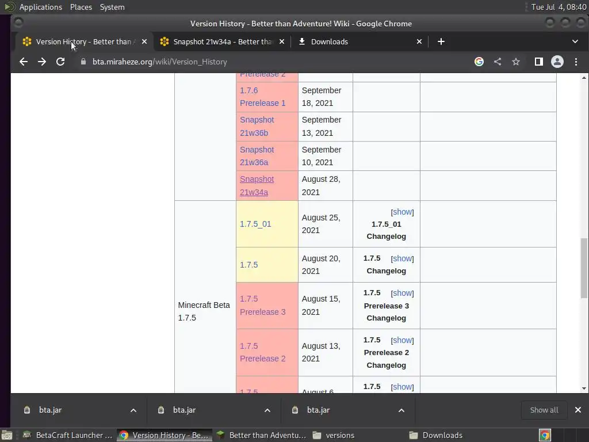The width and height of the screenshot is (589, 442).
Task: Share this page using share icon
Action: point(498,62)
